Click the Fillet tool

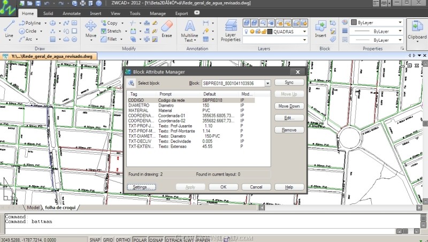click(109, 39)
